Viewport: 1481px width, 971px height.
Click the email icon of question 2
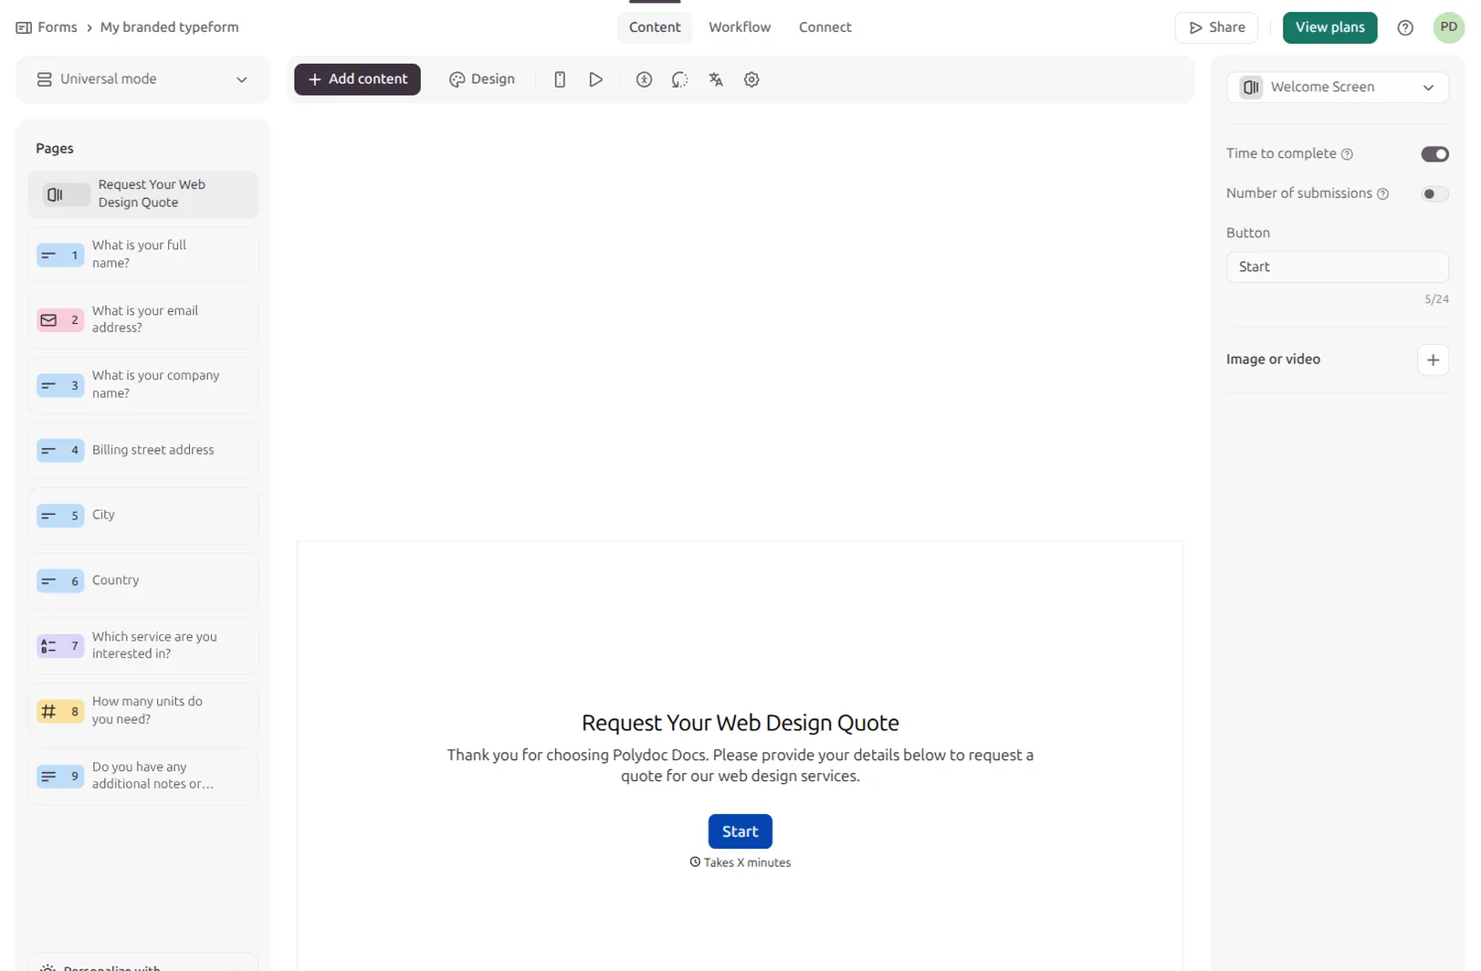coord(49,320)
